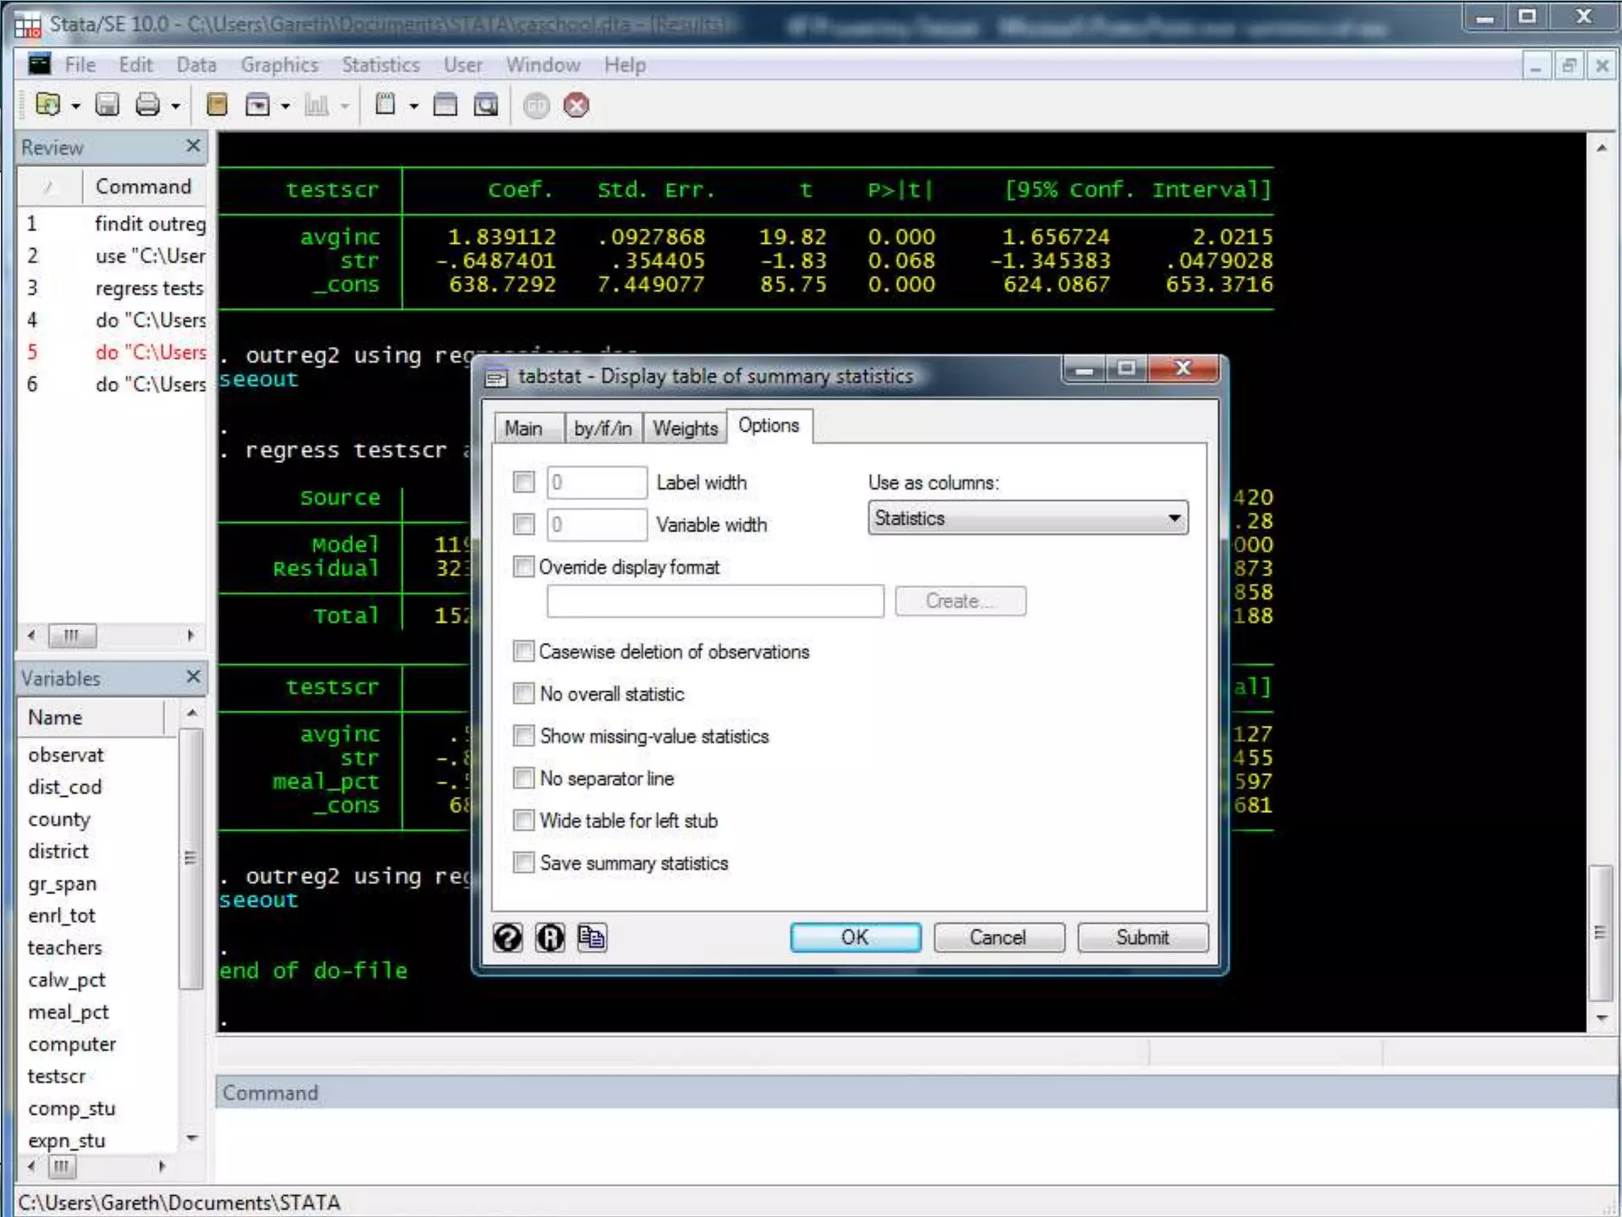
Task: Open the Do-file Editor notepad icon
Action: click(386, 105)
